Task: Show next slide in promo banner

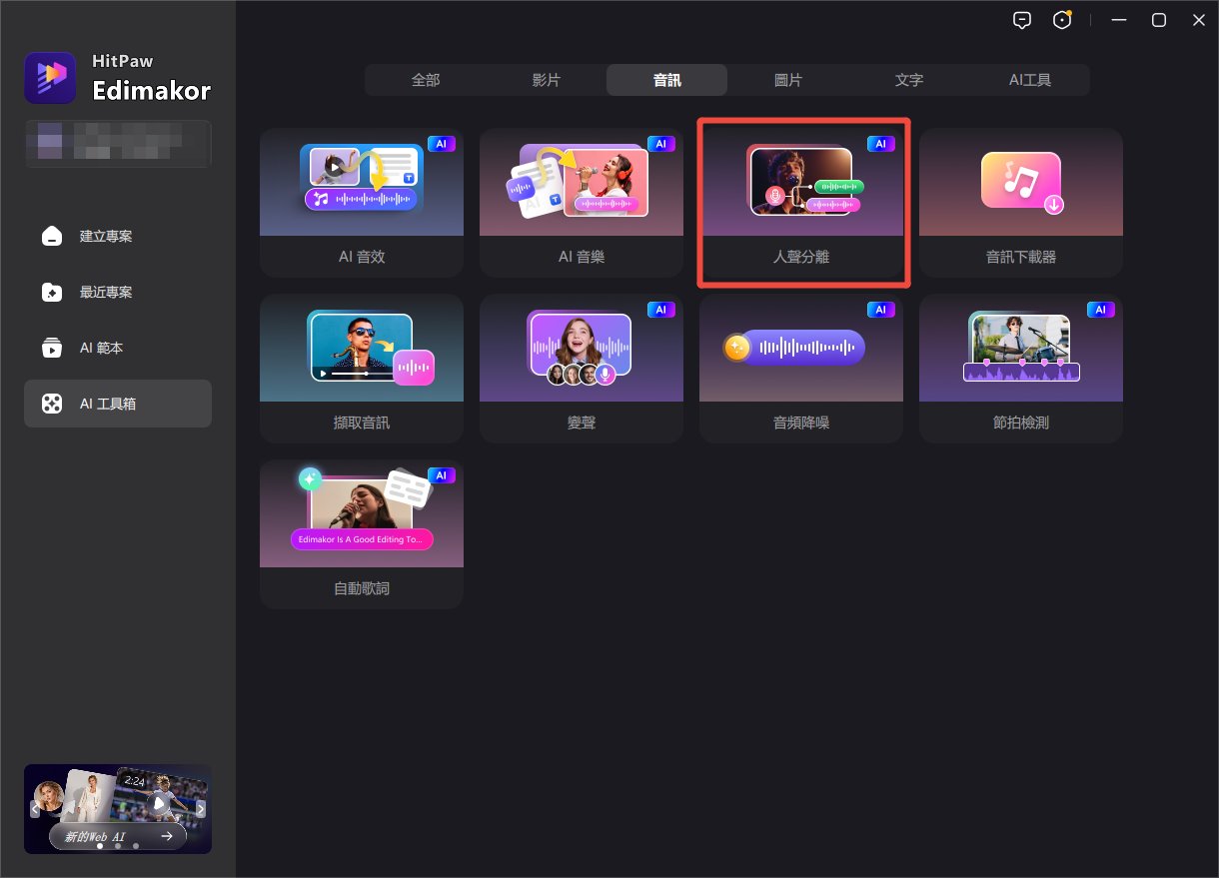Action: (x=201, y=809)
